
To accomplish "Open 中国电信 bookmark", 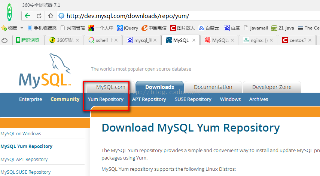I will [x=154, y=28].
